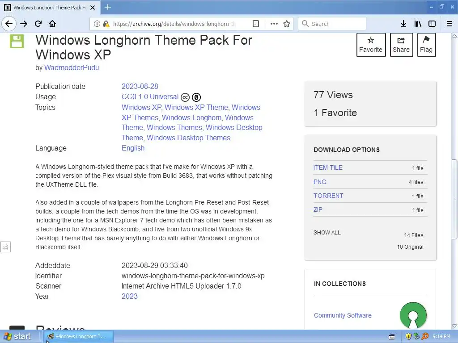This screenshot has width=458, height=343.
Task: Flag this archive item
Action: (x=426, y=45)
